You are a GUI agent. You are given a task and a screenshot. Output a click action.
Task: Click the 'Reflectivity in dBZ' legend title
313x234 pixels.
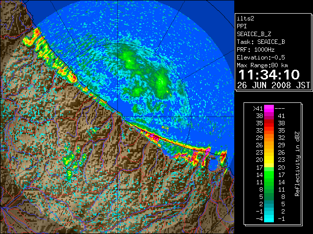click(297, 164)
